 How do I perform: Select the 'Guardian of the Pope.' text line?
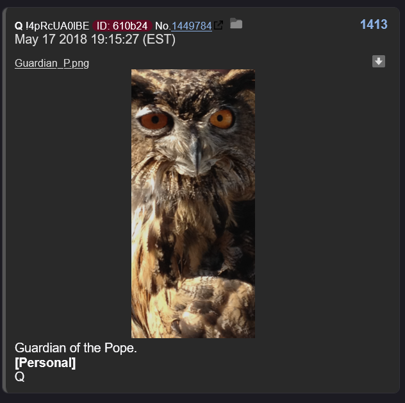point(76,348)
